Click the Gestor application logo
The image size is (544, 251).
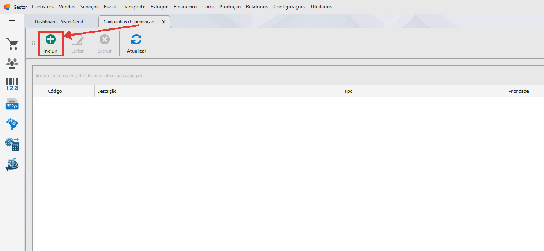point(7,7)
